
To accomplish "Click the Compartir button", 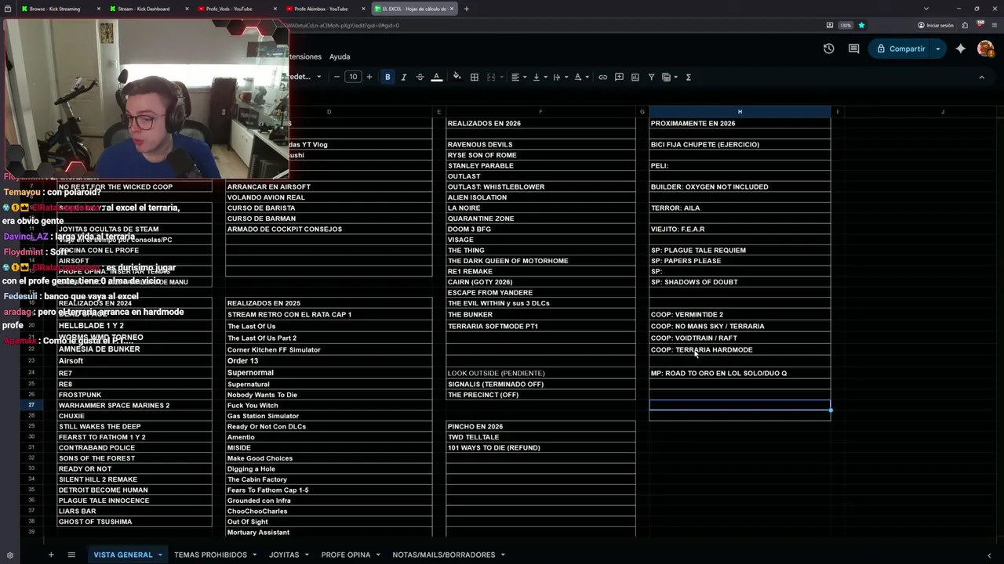I will (900, 49).
